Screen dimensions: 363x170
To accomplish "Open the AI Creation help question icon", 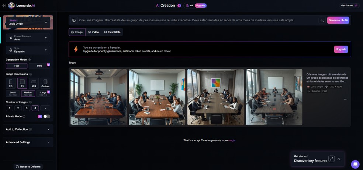I will 179,6.
